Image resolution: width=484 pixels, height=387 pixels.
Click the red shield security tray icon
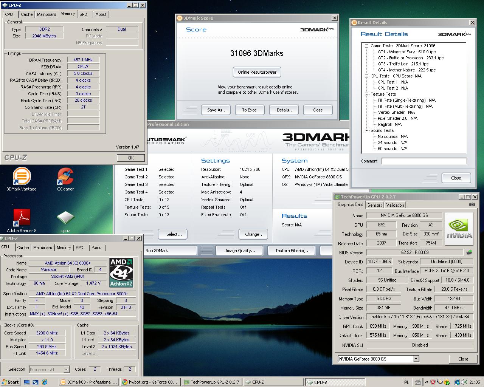click(433, 382)
